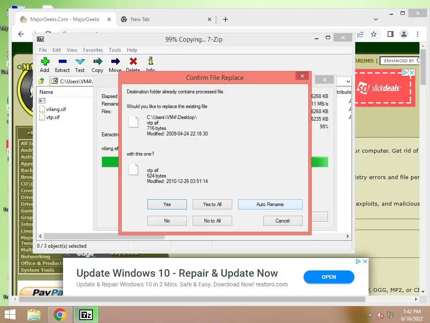Click right arrow of 7-Zip horizontal scrollbar
Image resolution: width=430 pixels, height=323 pixels.
(x=348, y=236)
